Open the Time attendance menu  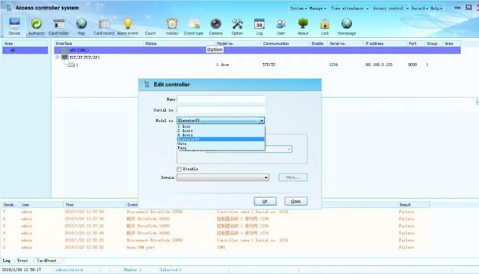(350, 8)
